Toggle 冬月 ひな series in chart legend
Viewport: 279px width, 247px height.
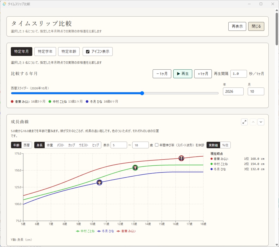pos(106,231)
